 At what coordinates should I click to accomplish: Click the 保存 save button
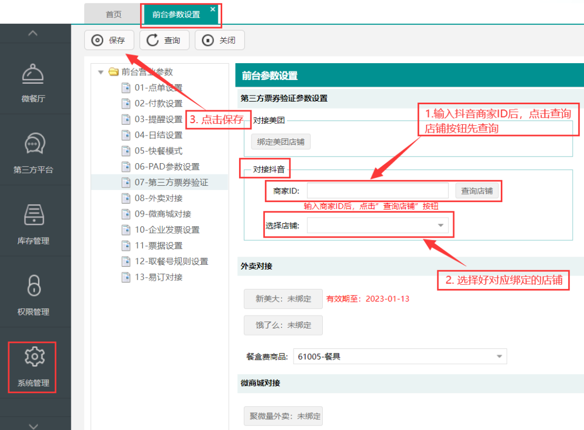110,41
